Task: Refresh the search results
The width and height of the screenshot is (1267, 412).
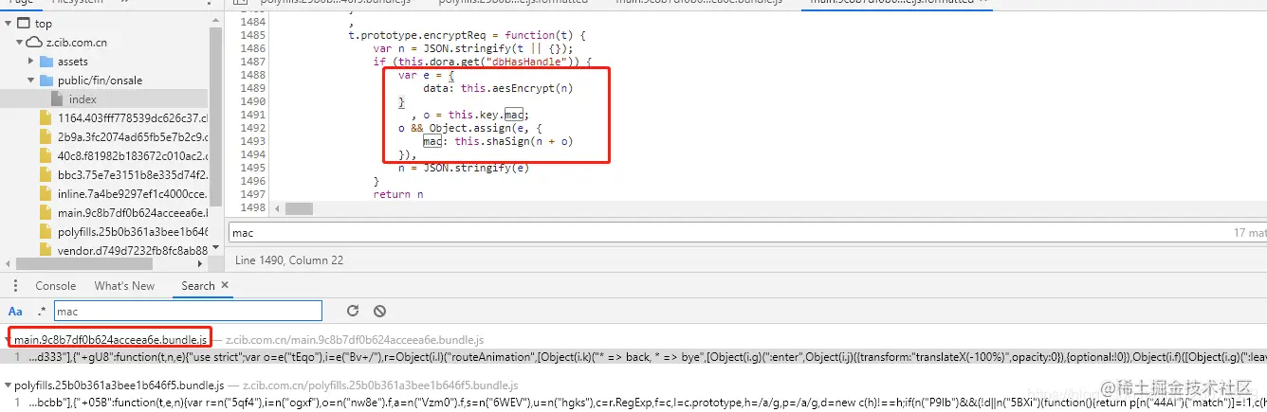Action: point(353,311)
